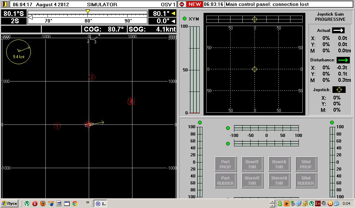This screenshot has height=208, width=355.
Task: Click the yellow heading marker on compass tape
Action: pos(88,12)
